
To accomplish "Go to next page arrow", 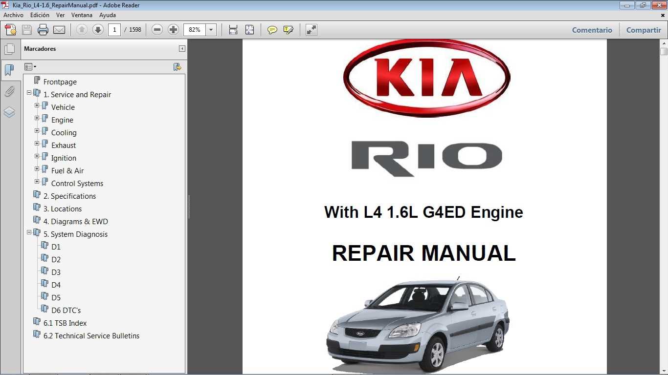I will (98, 30).
